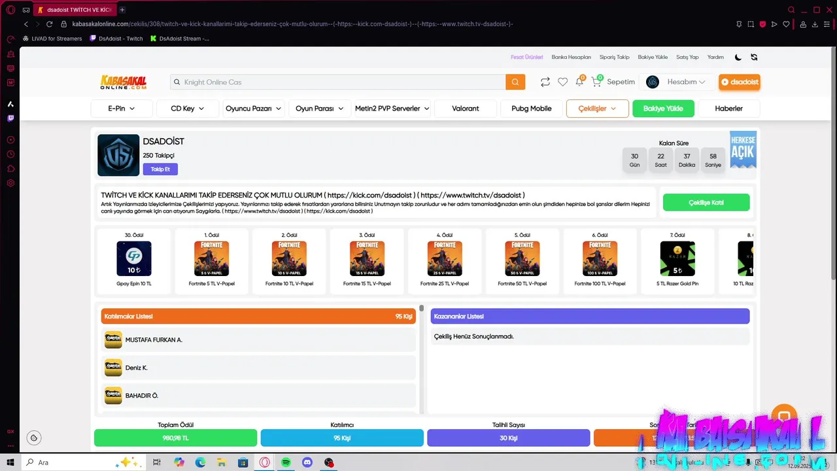Open browser downloads
837x471 pixels.
[815, 24]
